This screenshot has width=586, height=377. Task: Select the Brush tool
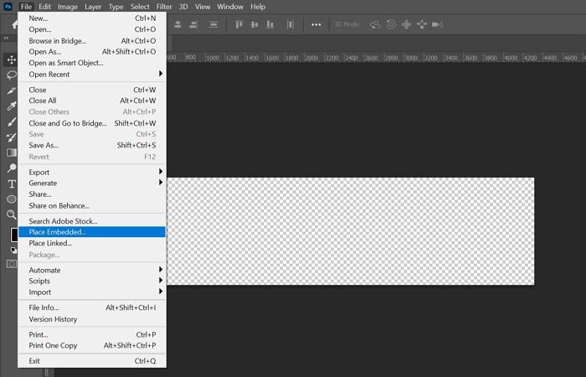(x=12, y=121)
